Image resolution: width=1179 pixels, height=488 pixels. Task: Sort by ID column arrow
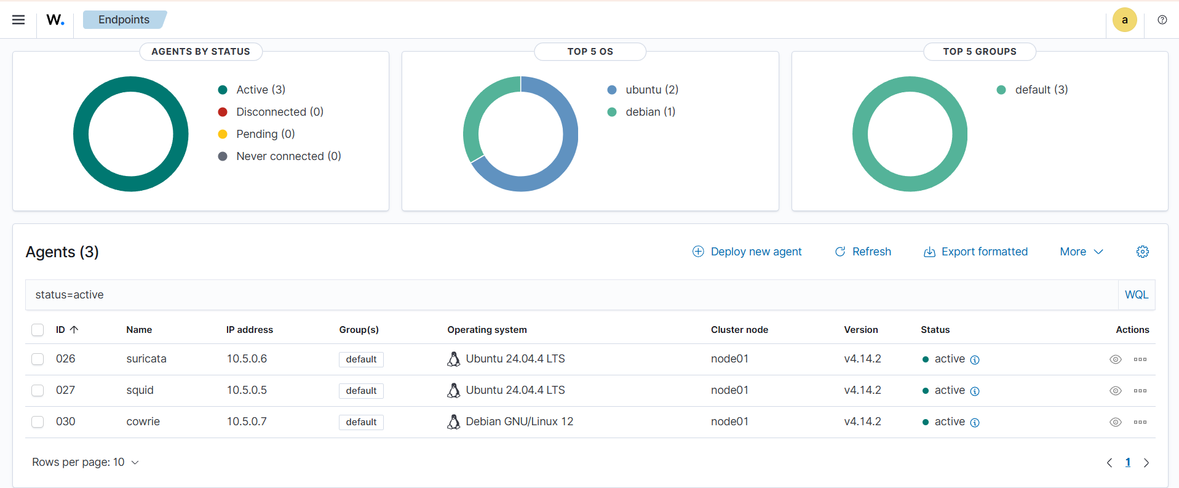click(74, 330)
